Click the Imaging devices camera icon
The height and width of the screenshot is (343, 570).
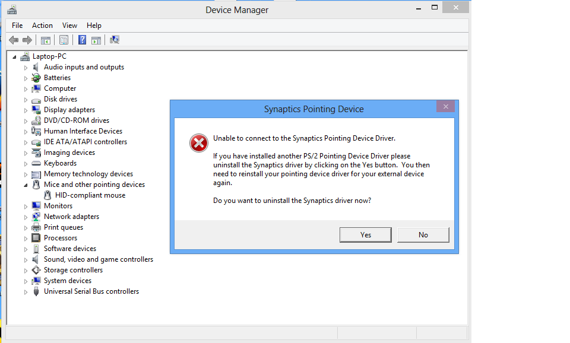click(36, 153)
